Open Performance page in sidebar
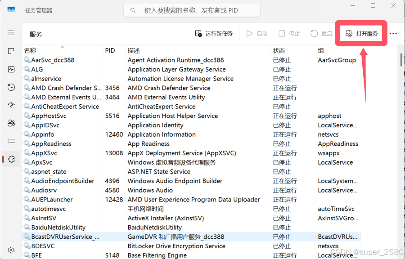Viewport: 405px width, 259px height. [x=11, y=69]
